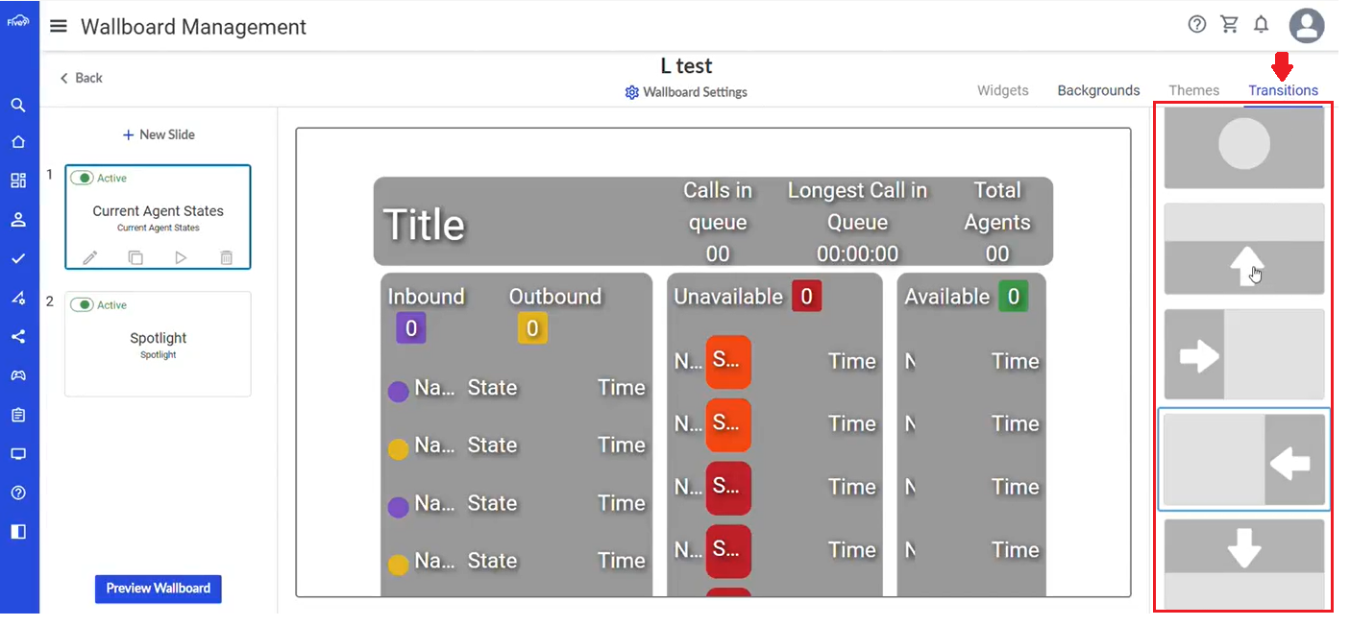The image size is (1350, 626).
Task: Click the 'Total Agents' widget
Action: [x=997, y=222]
